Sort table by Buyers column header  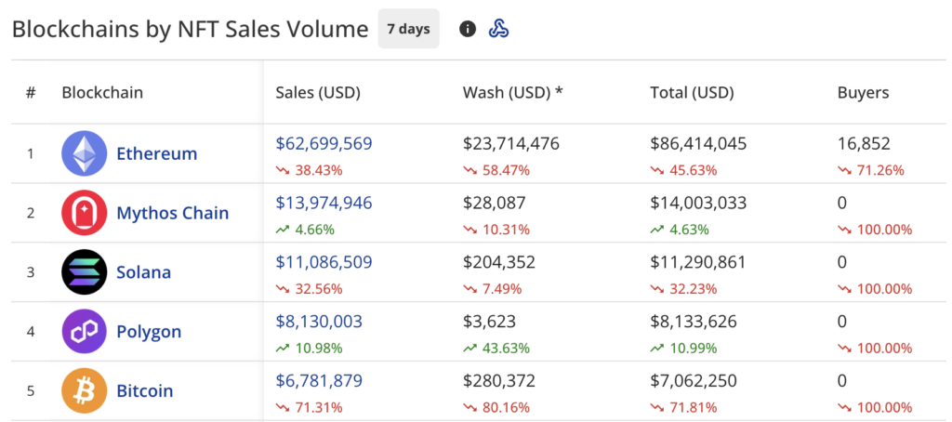pyautogui.click(x=863, y=93)
